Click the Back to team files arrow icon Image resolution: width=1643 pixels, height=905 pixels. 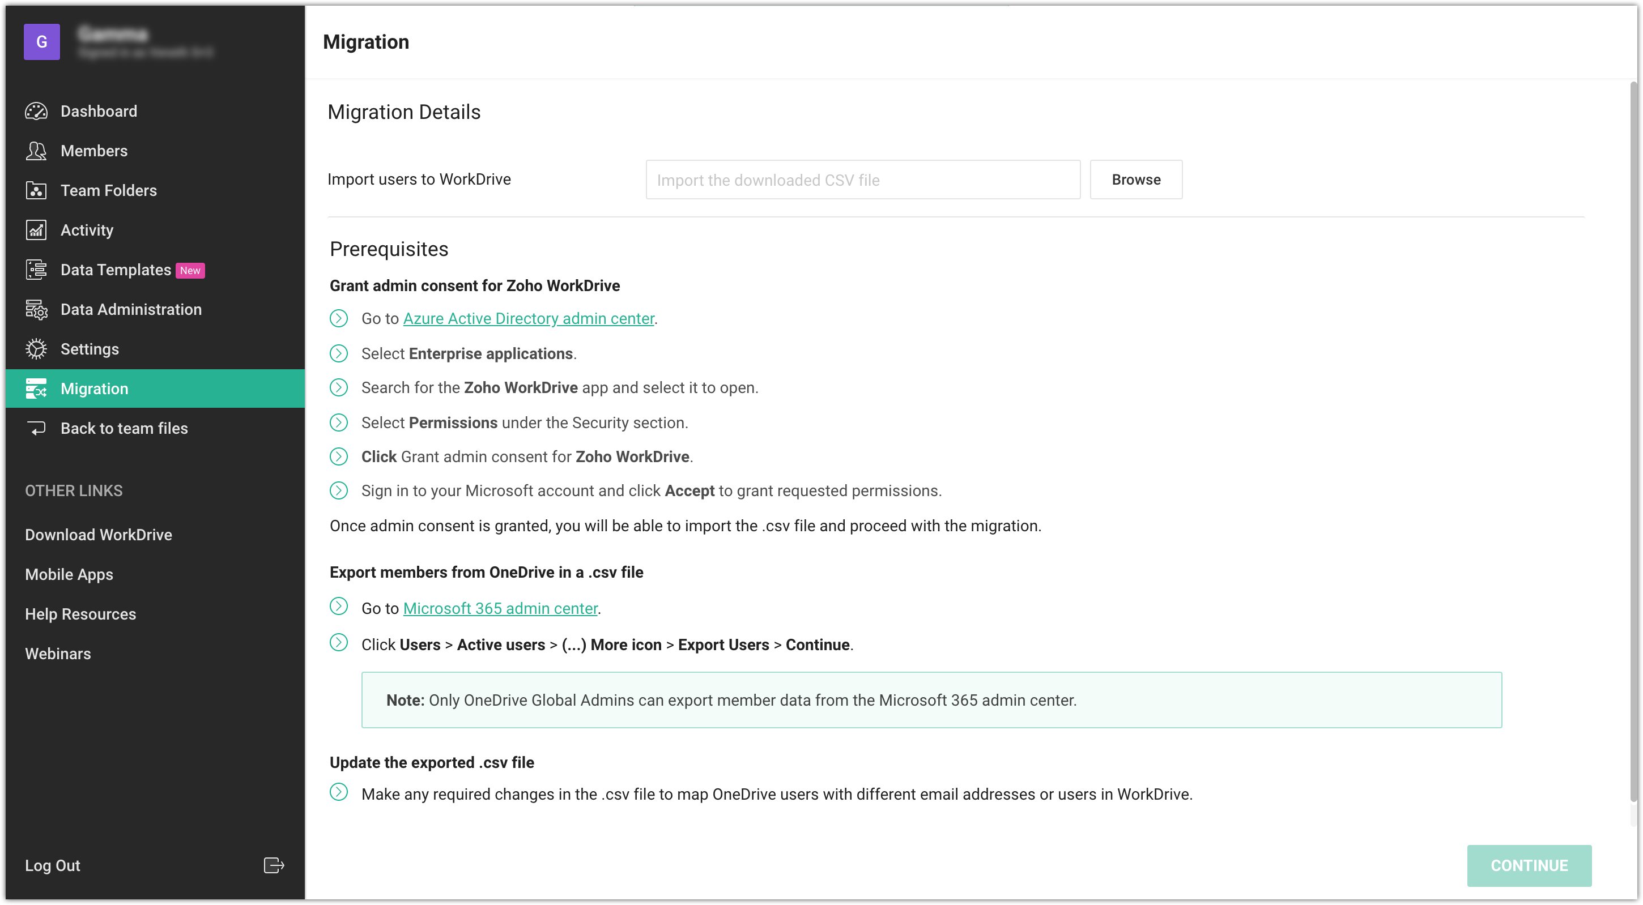tap(36, 428)
